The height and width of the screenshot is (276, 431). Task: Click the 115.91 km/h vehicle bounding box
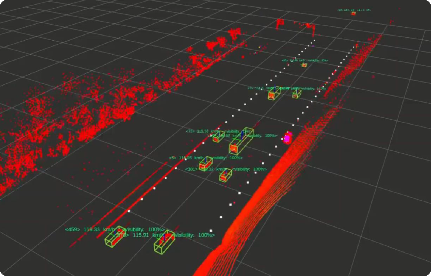[164, 242]
